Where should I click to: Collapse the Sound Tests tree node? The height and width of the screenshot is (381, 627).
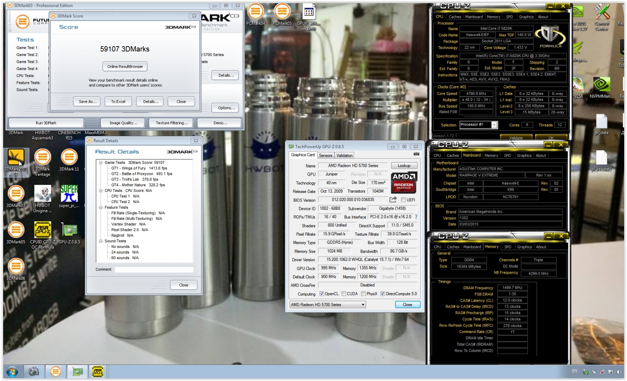tap(101, 241)
